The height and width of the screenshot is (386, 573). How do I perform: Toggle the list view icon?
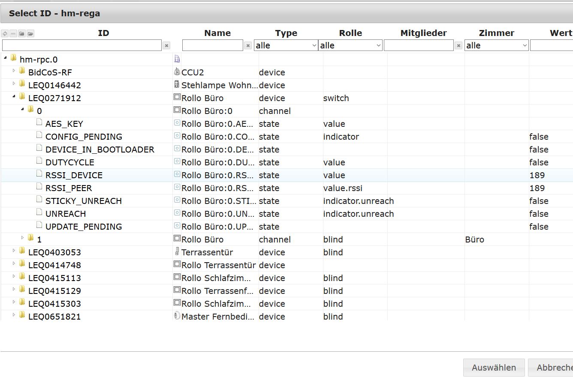[13, 33]
